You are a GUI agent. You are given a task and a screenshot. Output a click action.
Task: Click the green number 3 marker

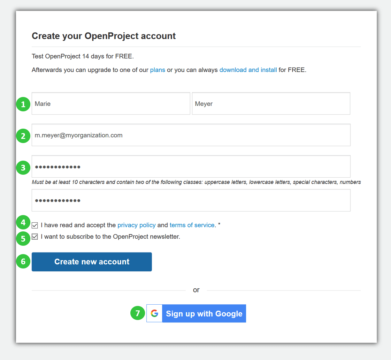(23, 167)
